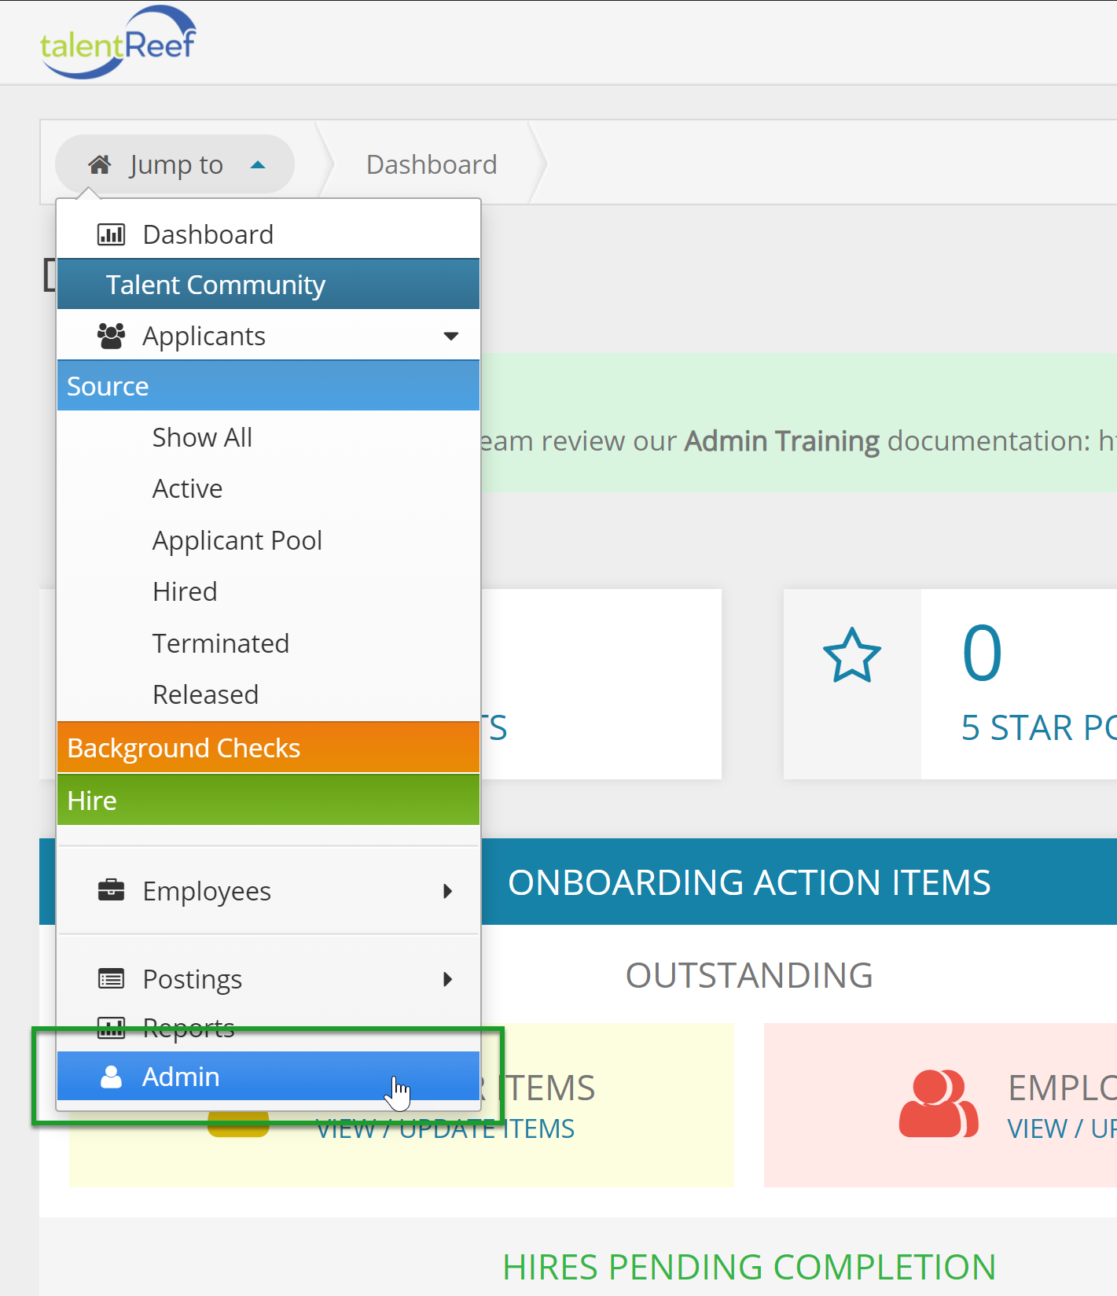Select the Admin menu item
This screenshot has width=1117, height=1296.
tap(181, 1077)
